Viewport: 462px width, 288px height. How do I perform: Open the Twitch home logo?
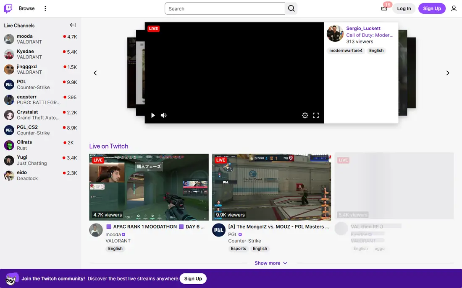[x=8, y=8]
